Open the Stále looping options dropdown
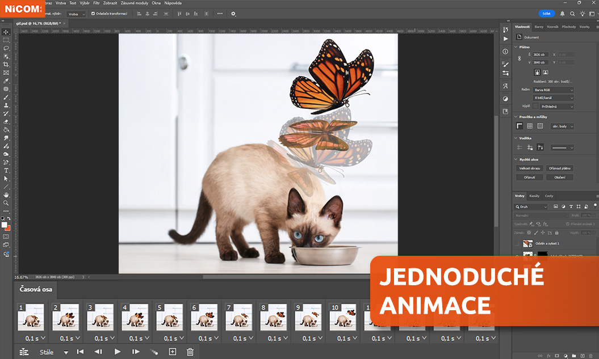Screen dimensions: 599x359 click(54, 352)
